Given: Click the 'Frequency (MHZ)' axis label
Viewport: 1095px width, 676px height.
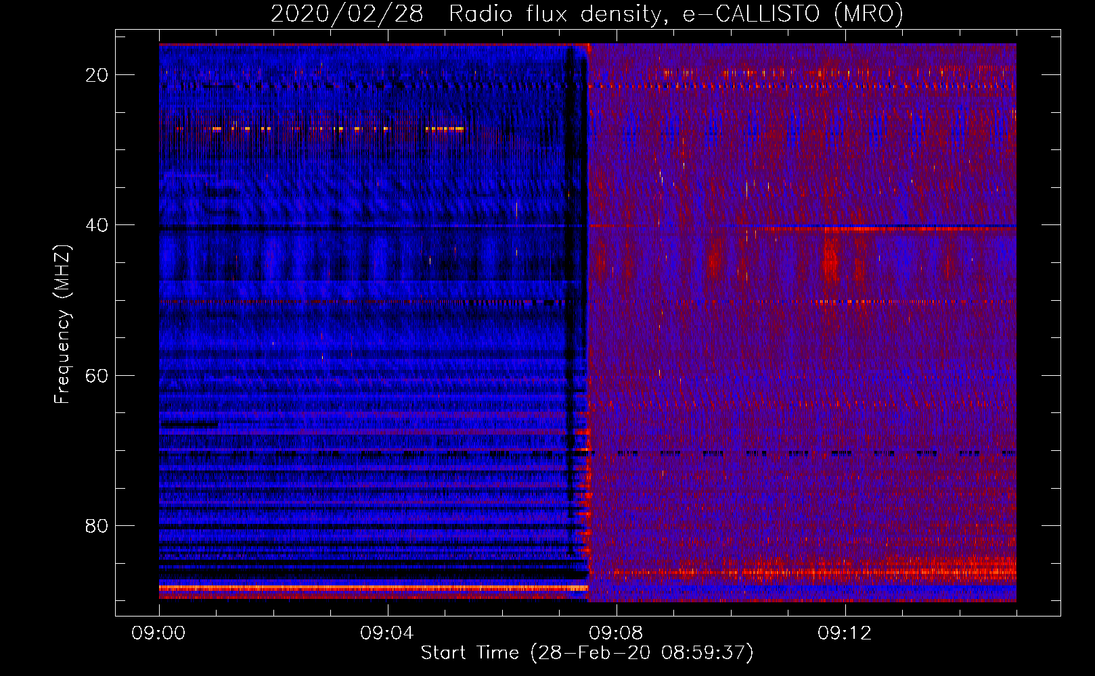Looking at the screenshot, I should pos(62,324).
